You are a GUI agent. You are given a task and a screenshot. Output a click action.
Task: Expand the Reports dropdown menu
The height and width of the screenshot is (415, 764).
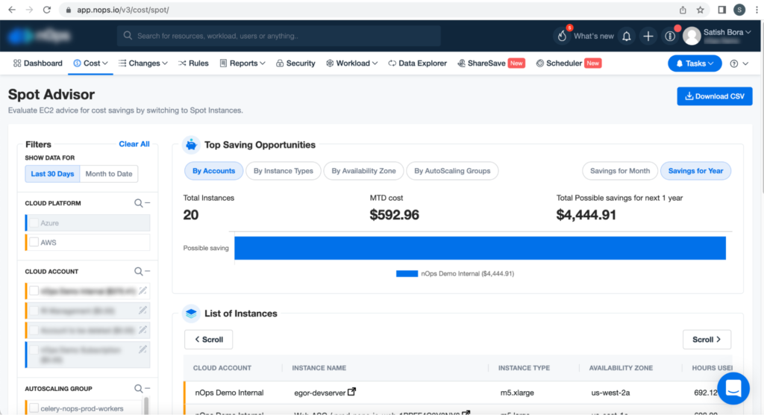pyautogui.click(x=242, y=63)
